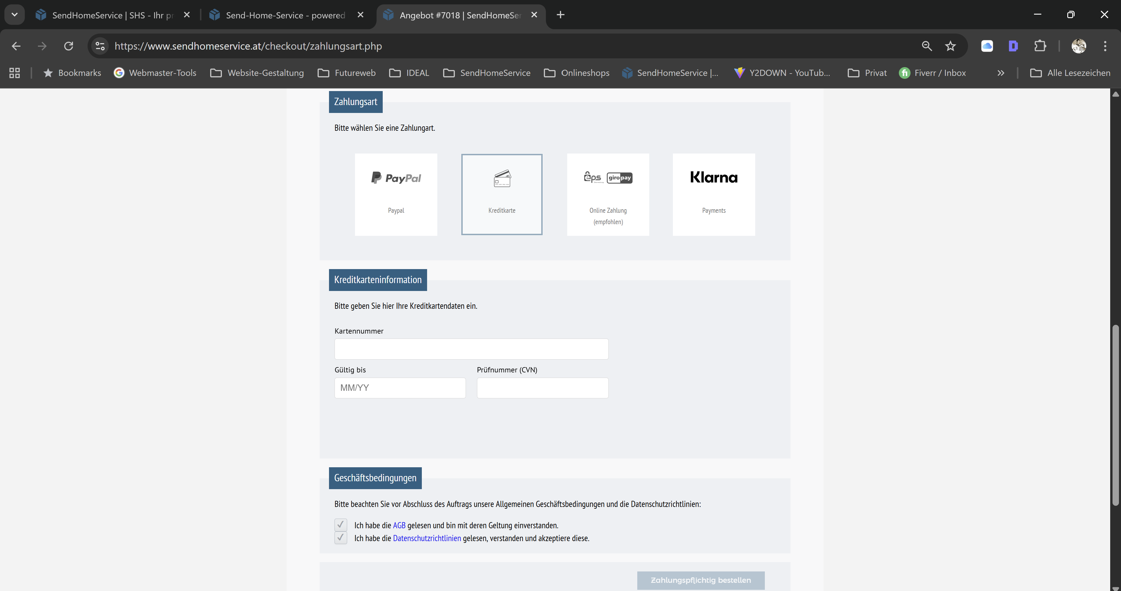
Task: Pick the eps giropay Online Zahlung option
Action: (x=608, y=195)
